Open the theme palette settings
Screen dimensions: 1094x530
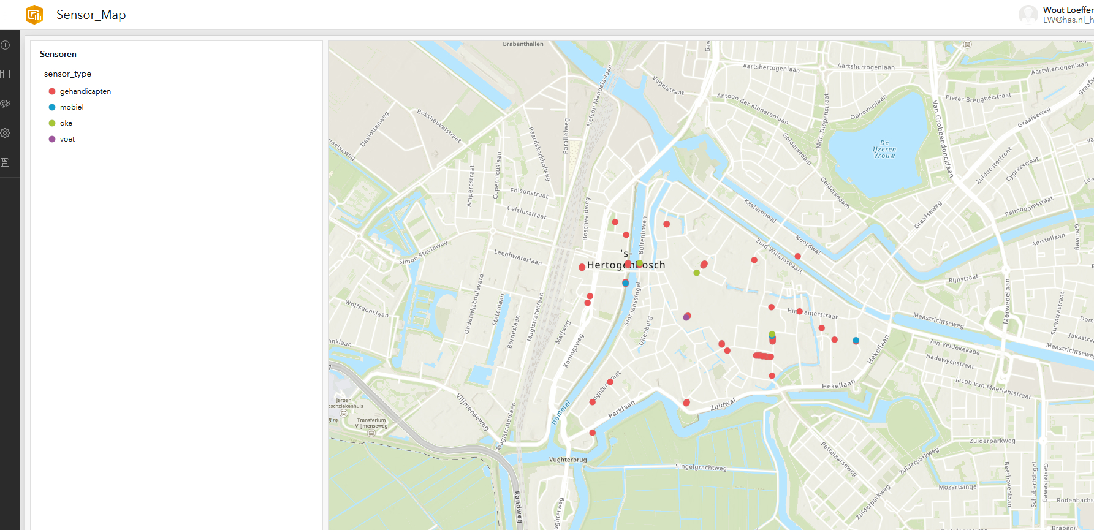6,104
